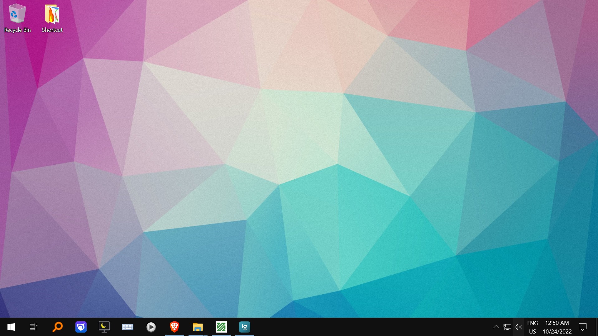Image resolution: width=598 pixels, height=336 pixels.
Task: Open the Action Center
Action: (x=582, y=327)
